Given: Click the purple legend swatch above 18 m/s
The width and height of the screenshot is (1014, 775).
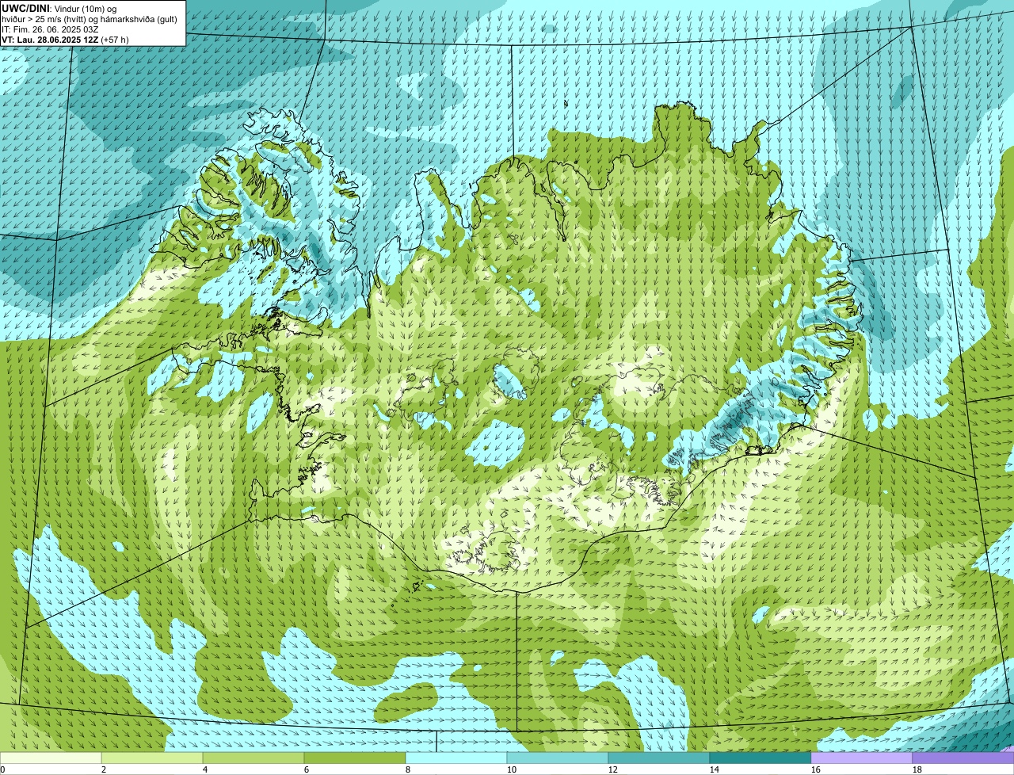Looking at the screenshot, I should click(x=963, y=758).
